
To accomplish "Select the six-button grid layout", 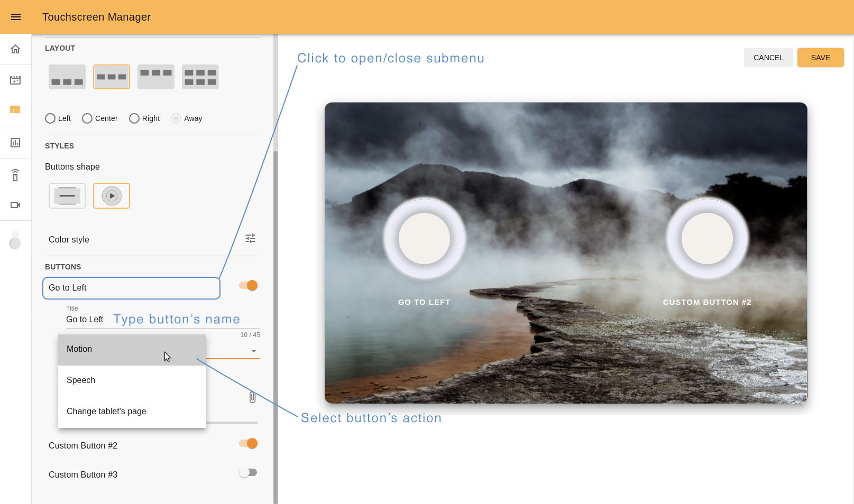I will tap(200, 77).
